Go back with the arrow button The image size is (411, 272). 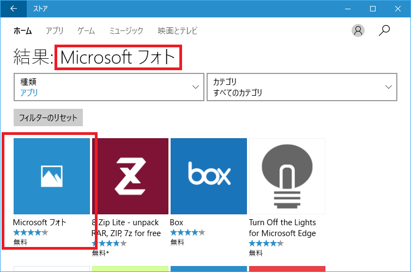tap(14, 9)
